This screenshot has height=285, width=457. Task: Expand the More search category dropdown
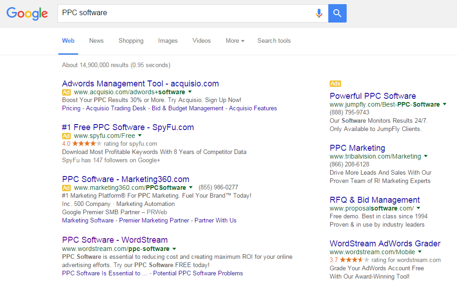point(234,41)
